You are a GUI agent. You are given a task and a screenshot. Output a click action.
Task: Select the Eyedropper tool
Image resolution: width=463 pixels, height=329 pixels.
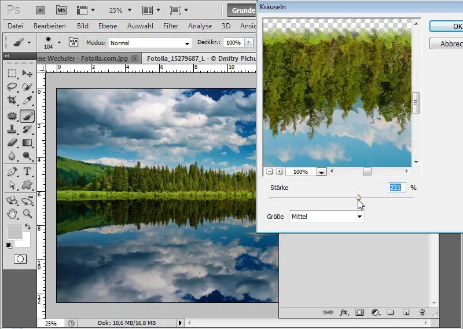coord(27,100)
